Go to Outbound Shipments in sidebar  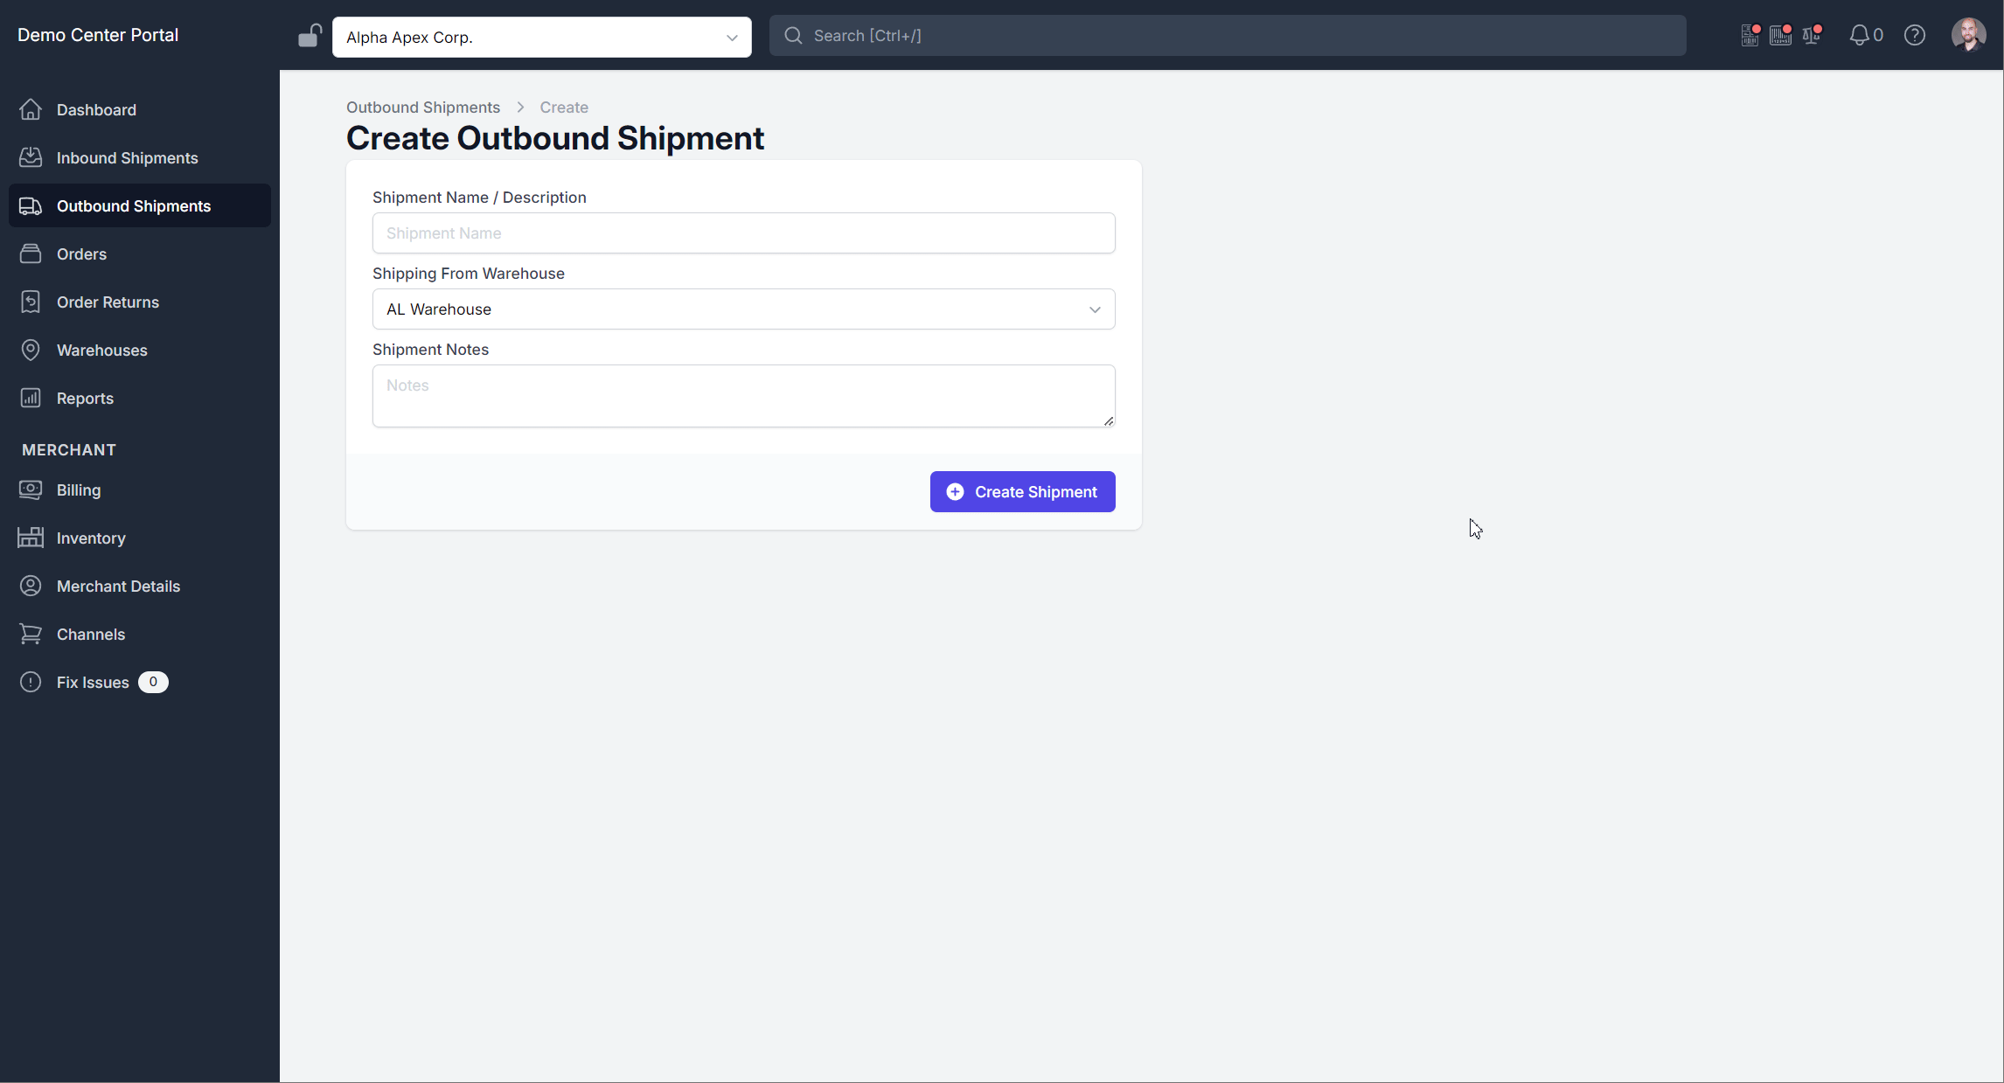(140, 205)
